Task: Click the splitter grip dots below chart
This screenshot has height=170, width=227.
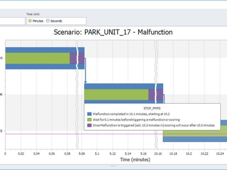Action: click(113, 166)
